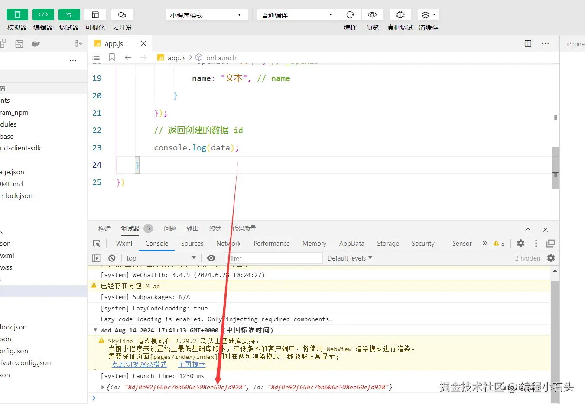Show more devtools tabs chevron
The image size is (585, 404).
(485, 244)
